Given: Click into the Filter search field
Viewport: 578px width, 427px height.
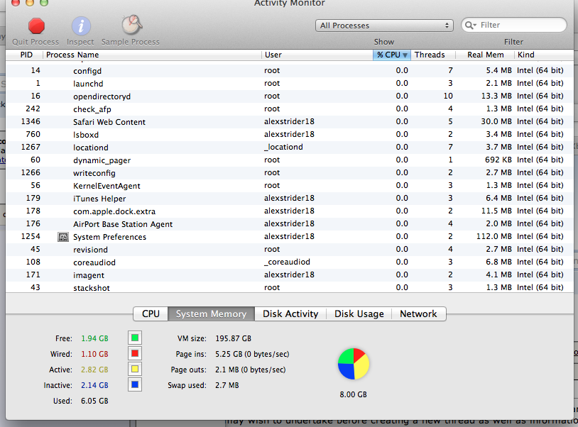Looking at the screenshot, I should 514,25.
